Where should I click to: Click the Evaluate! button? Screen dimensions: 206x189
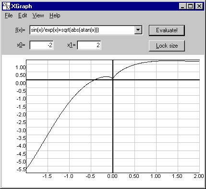pyautogui.click(x=167, y=30)
